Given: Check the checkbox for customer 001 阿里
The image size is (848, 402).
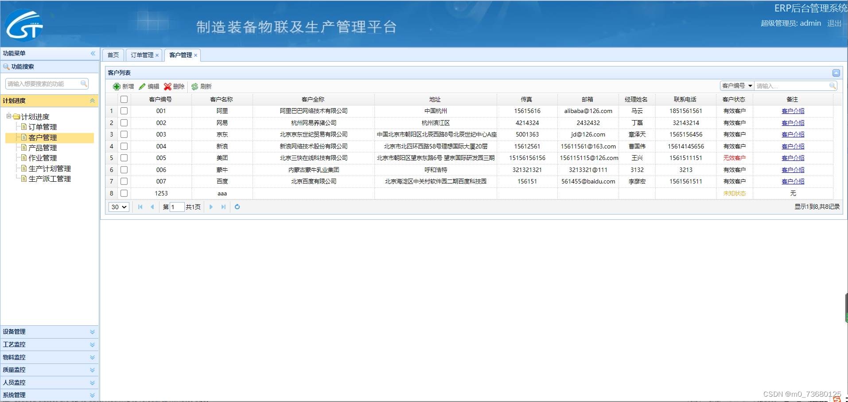Looking at the screenshot, I should [124, 111].
